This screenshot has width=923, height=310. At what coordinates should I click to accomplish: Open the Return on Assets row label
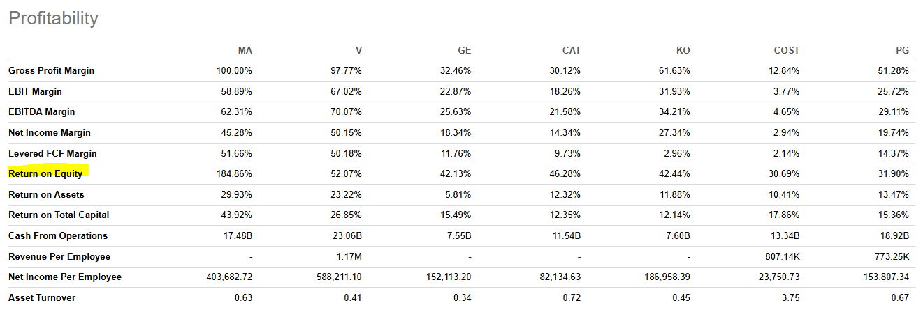pos(46,194)
